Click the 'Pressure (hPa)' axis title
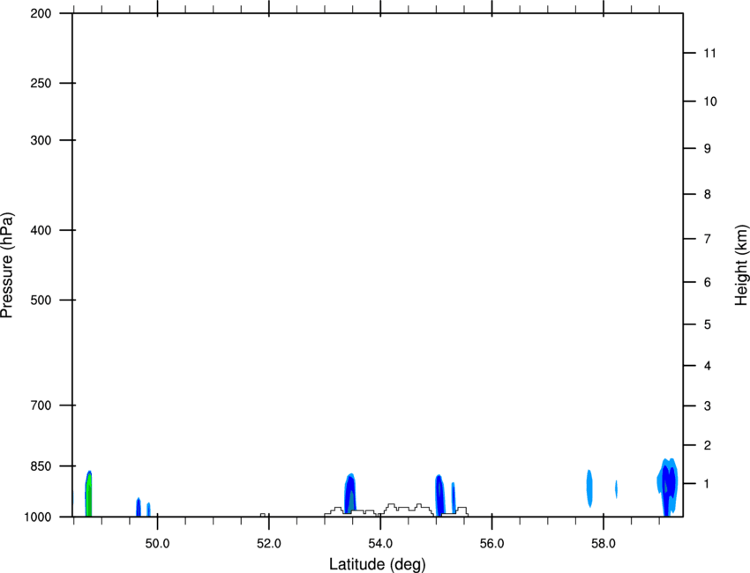This screenshot has width=750, height=573. (7, 265)
